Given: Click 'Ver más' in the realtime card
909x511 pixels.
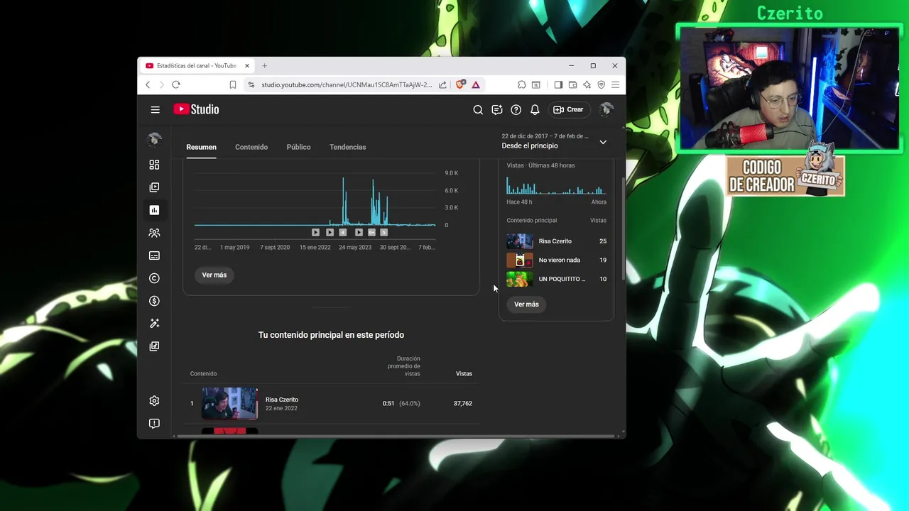Looking at the screenshot, I should [x=526, y=304].
